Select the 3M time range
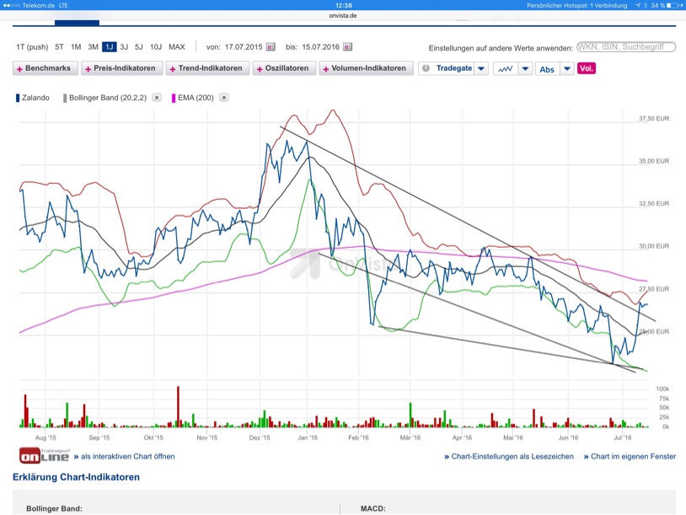The width and height of the screenshot is (686, 515). tap(93, 47)
